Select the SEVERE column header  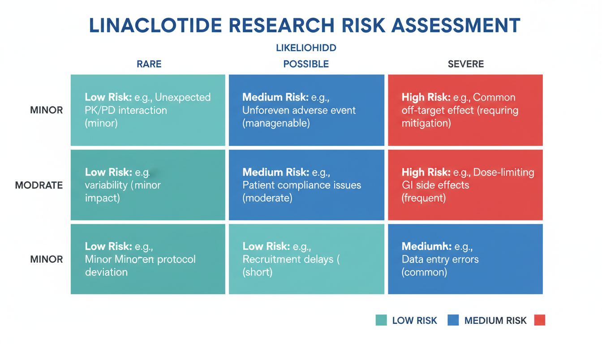[x=466, y=64]
